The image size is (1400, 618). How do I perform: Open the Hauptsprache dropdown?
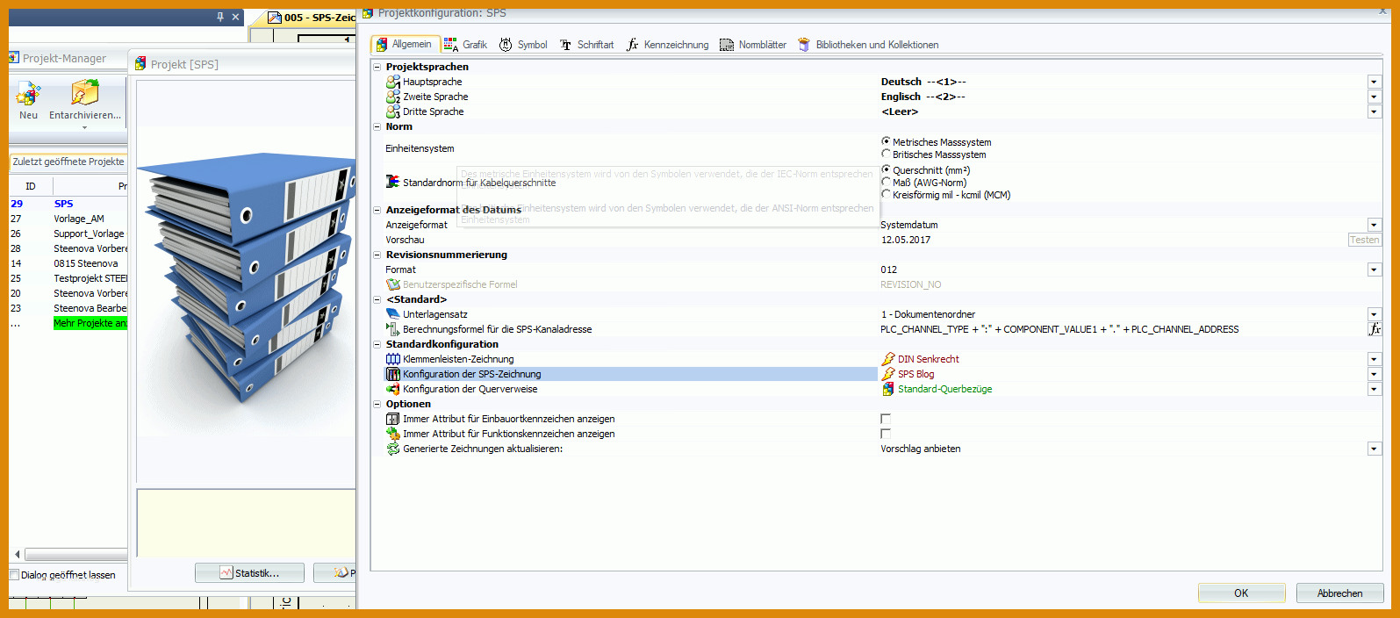(1375, 82)
